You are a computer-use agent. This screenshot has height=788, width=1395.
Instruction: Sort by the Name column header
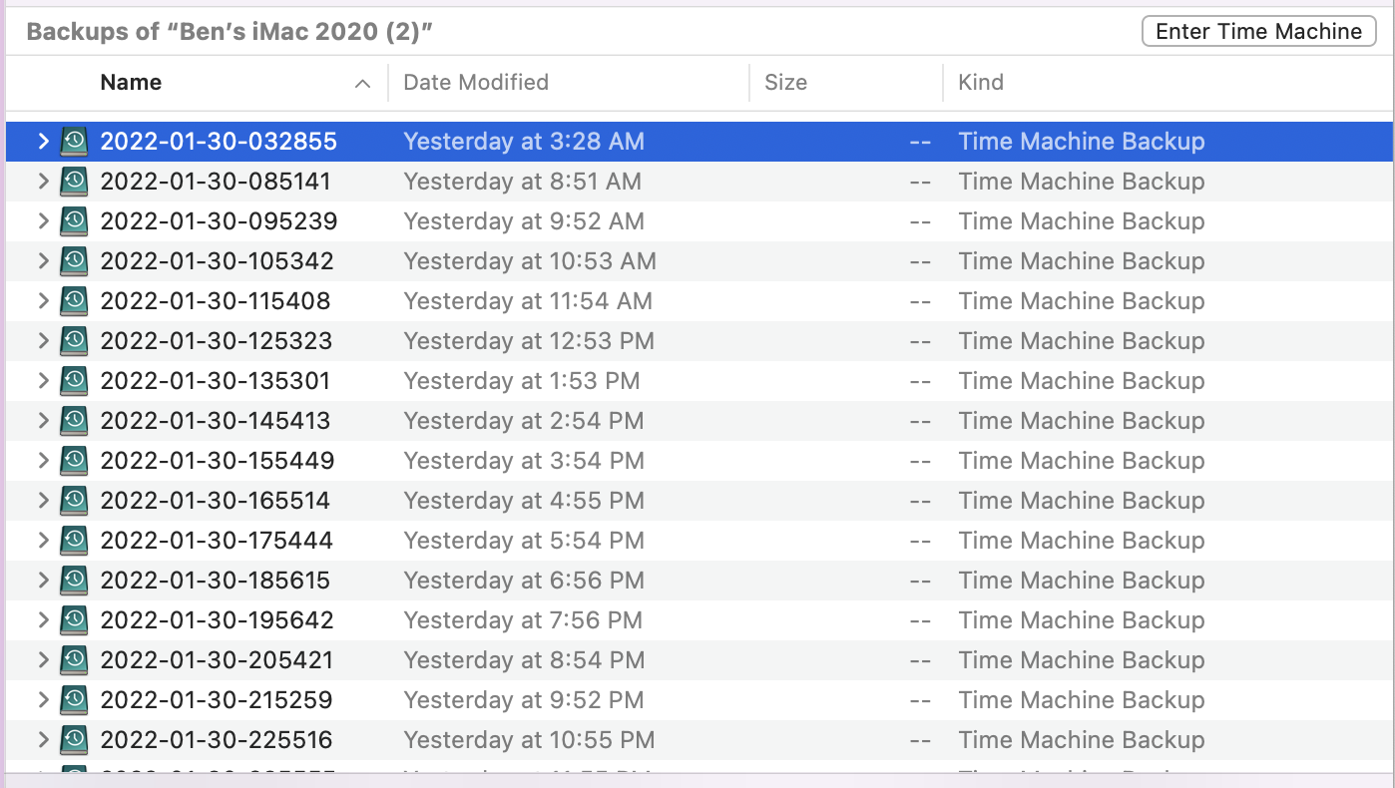coord(131,83)
